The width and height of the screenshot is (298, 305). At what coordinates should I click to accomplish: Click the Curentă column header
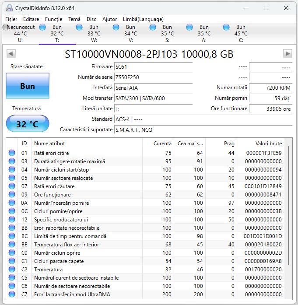pyautogui.click(x=158, y=144)
